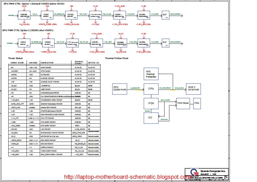Click BJT block in Option 1 row
Viewport: 257px width, 182px height.
(165, 15)
